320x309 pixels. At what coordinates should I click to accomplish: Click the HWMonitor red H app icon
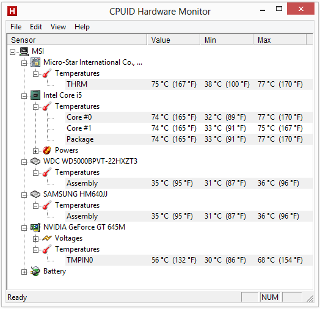(x=12, y=11)
